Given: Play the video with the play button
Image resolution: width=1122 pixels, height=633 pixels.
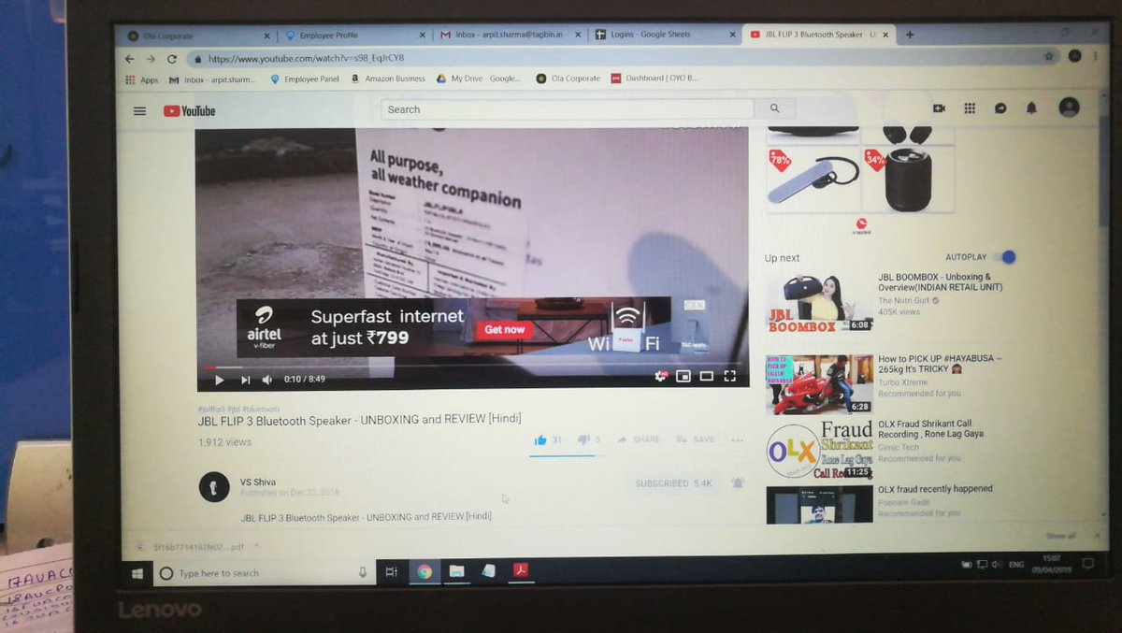Looking at the screenshot, I should tap(219, 380).
